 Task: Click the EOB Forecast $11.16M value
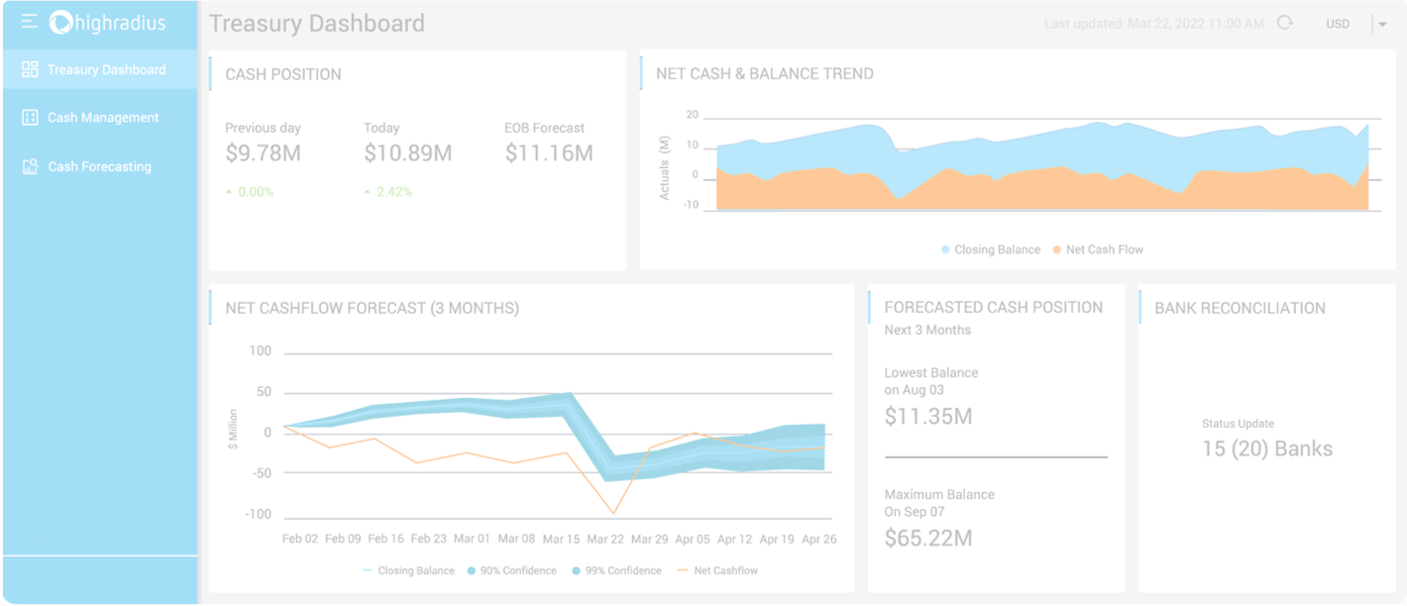(549, 153)
